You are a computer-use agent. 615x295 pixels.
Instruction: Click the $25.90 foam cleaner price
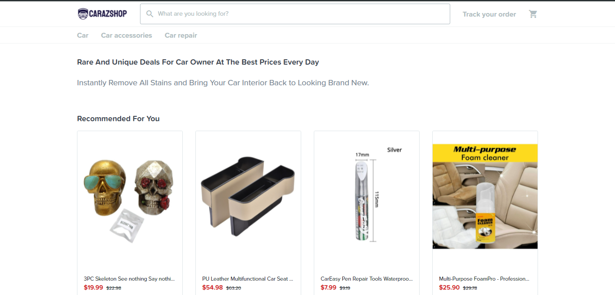pos(449,287)
